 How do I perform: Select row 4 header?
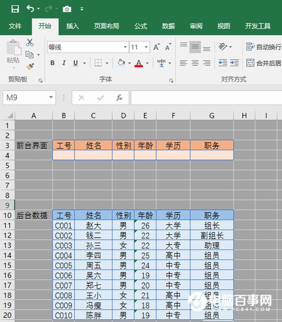(7, 156)
